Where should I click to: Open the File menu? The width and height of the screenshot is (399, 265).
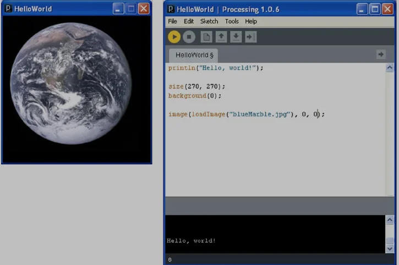[x=172, y=21]
